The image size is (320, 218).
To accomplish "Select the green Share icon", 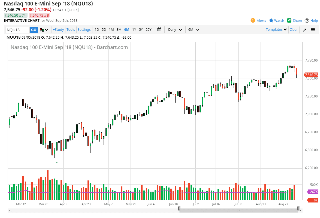I will pyautogui.click(x=288, y=20).
